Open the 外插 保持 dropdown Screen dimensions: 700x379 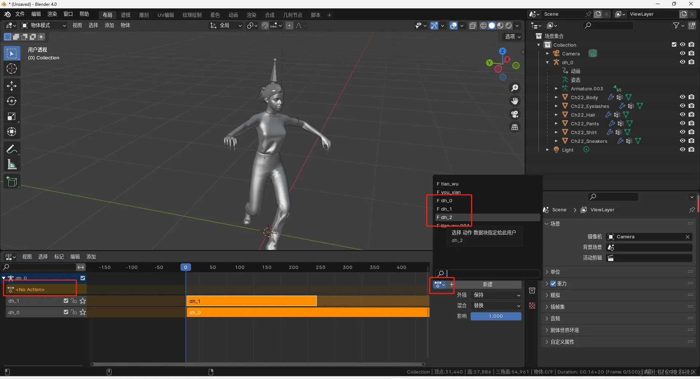point(496,295)
